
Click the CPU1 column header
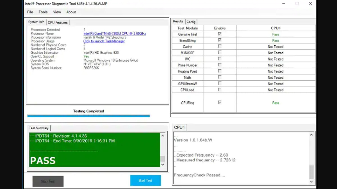pyautogui.click(x=276, y=28)
